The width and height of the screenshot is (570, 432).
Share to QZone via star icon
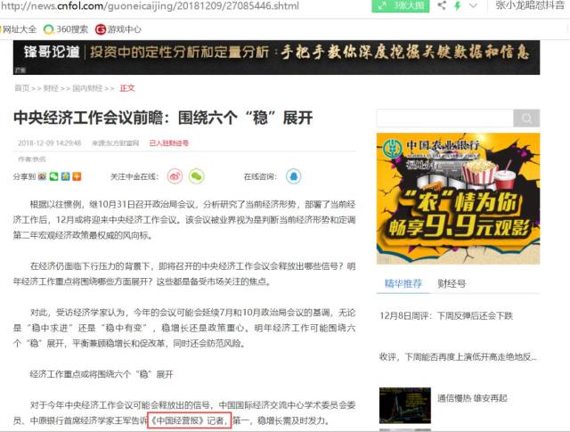(65, 176)
